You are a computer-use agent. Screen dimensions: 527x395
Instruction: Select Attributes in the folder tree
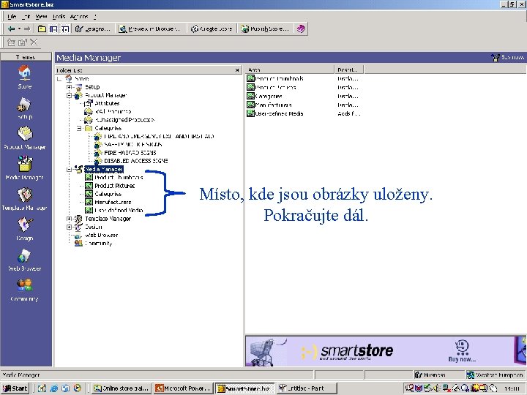(x=107, y=103)
